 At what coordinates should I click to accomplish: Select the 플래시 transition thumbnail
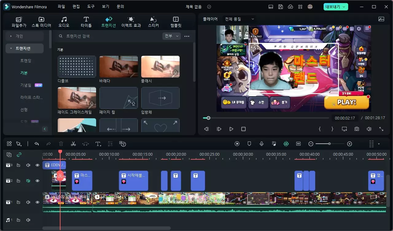[160, 66]
